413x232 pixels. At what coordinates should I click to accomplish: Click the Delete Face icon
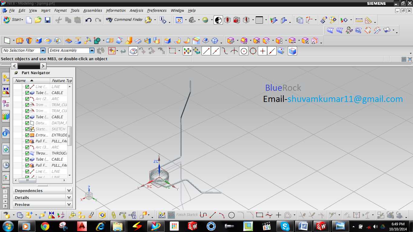tap(257, 41)
